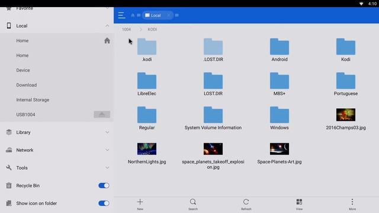379x213 pixels.
Task: Eject the USB1004 drive
Action: (102, 114)
